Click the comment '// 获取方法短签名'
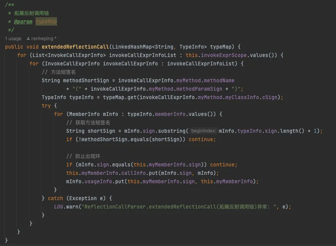Image resolution: width=336 pixels, height=246 pixels. tap(88, 122)
